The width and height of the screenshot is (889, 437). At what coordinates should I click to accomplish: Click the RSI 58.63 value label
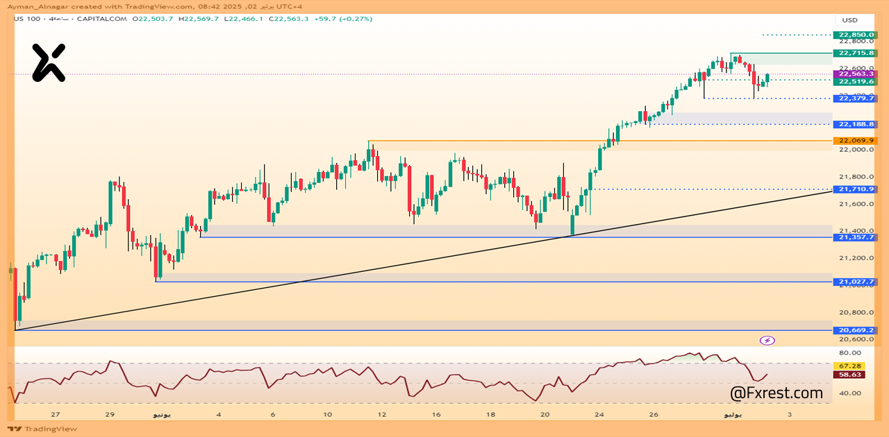click(x=850, y=375)
